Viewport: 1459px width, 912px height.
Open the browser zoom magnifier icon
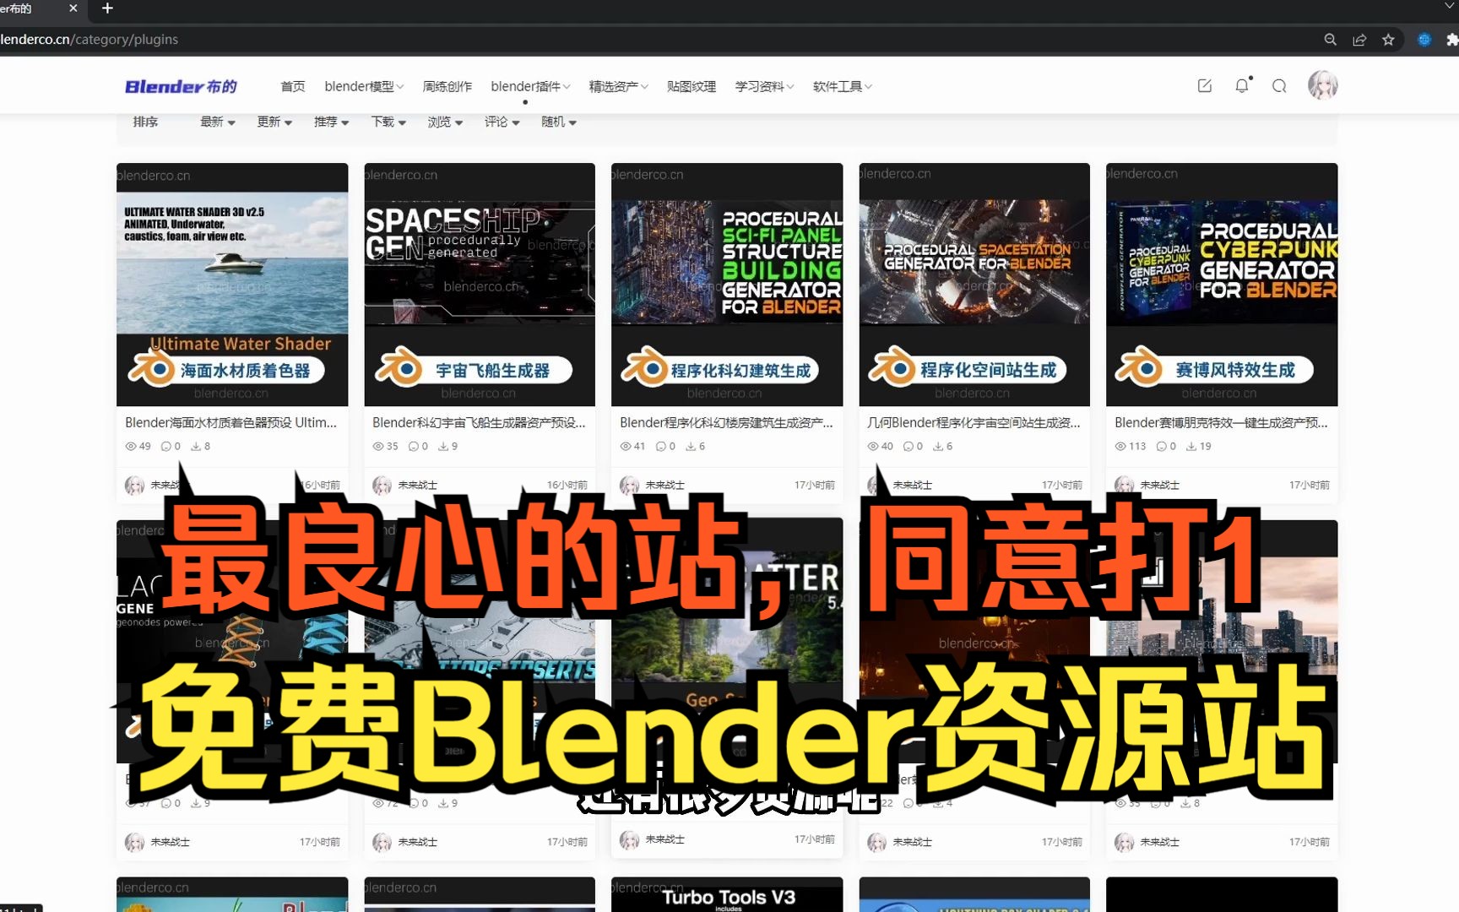point(1330,40)
